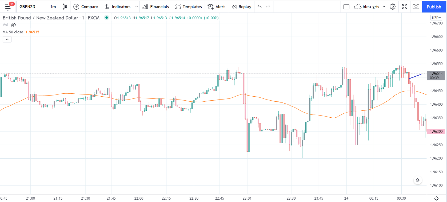
Task: Take a chart snapshot with camera icon
Action: 416,7
